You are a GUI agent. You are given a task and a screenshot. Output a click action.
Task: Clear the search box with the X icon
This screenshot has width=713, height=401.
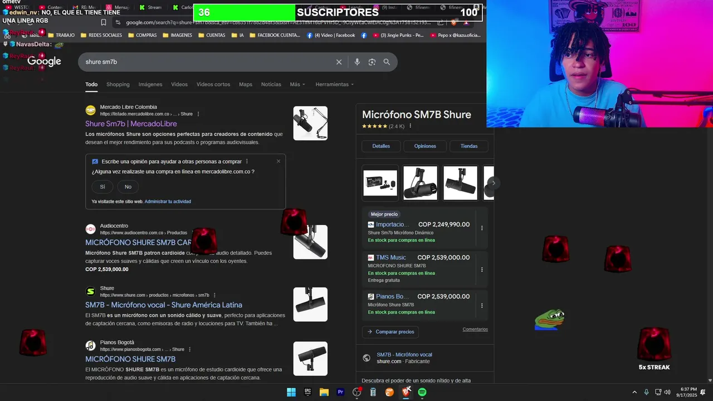[x=339, y=62]
